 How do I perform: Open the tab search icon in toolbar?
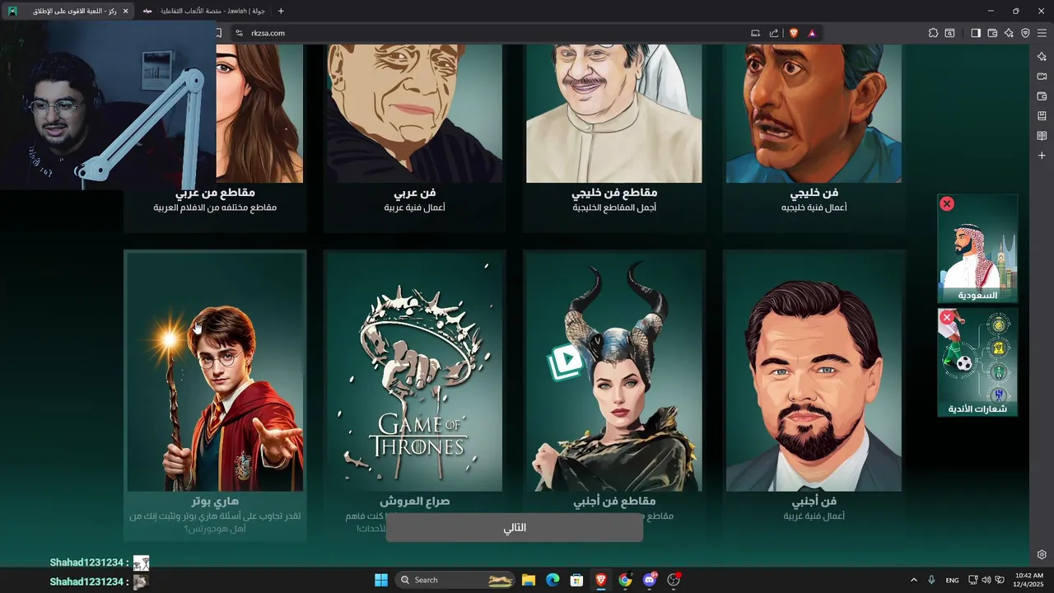pos(949,33)
